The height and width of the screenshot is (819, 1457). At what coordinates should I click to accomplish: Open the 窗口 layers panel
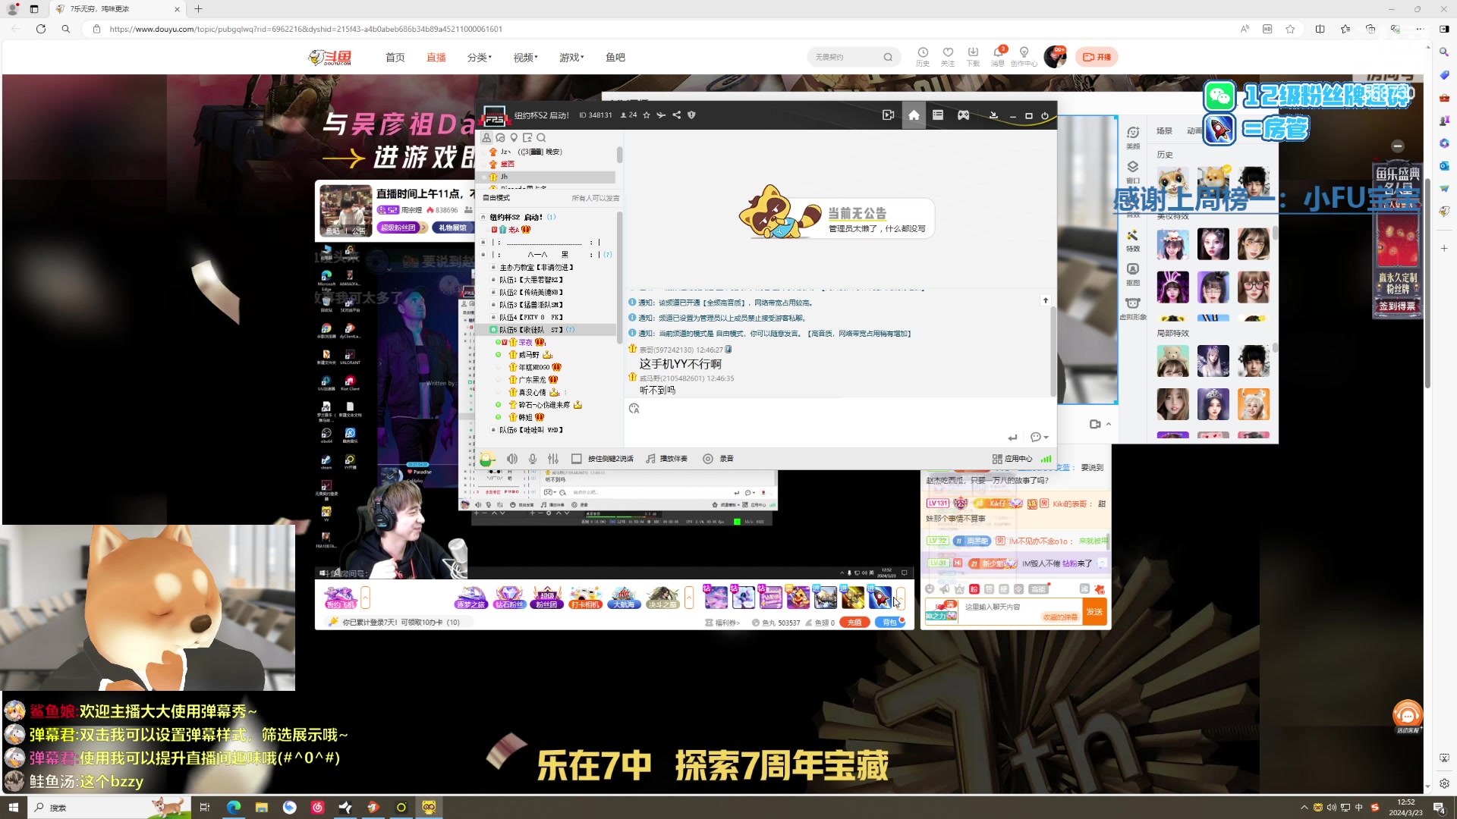(1133, 172)
